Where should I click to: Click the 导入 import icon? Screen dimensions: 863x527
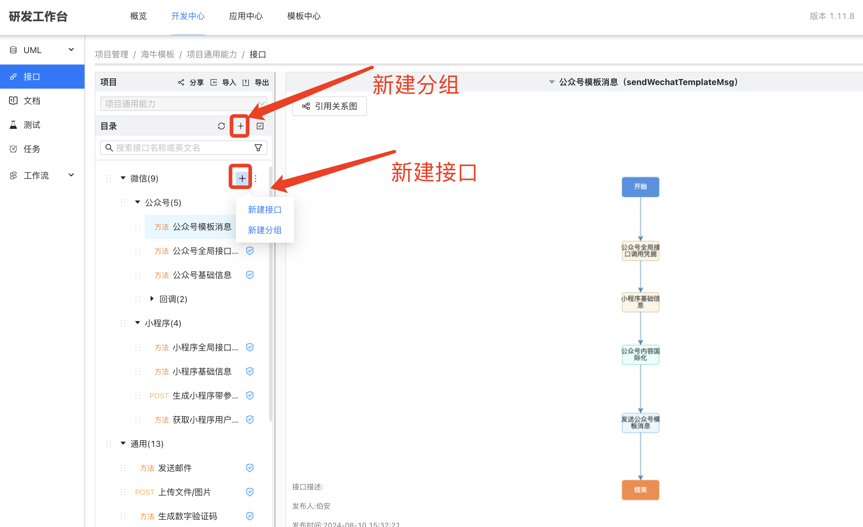click(213, 82)
